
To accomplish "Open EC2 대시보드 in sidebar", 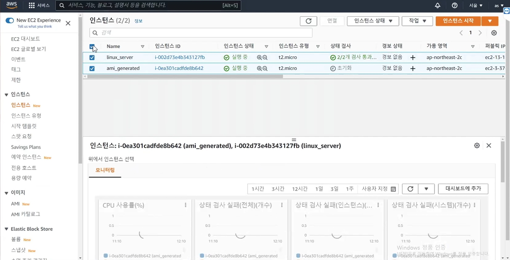I will tap(25, 39).
